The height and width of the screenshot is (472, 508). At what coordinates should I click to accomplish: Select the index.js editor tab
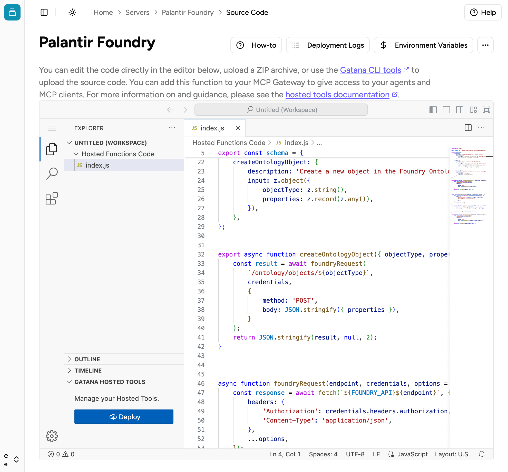click(212, 128)
